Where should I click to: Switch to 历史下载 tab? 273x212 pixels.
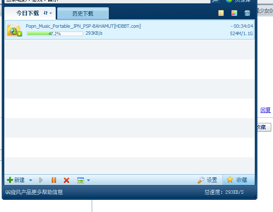[x=83, y=13]
